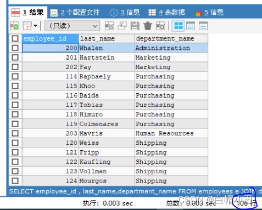Screen dimensions: 262x210
Task: Check the box for Weiss row
Action: point(15,143)
